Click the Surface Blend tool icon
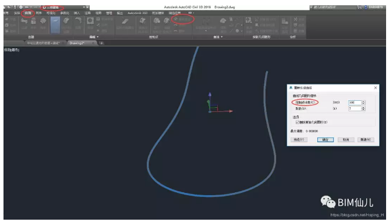Image resolution: width=389 pixels, height=222 pixels. pyautogui.click(x=24, y=22)
